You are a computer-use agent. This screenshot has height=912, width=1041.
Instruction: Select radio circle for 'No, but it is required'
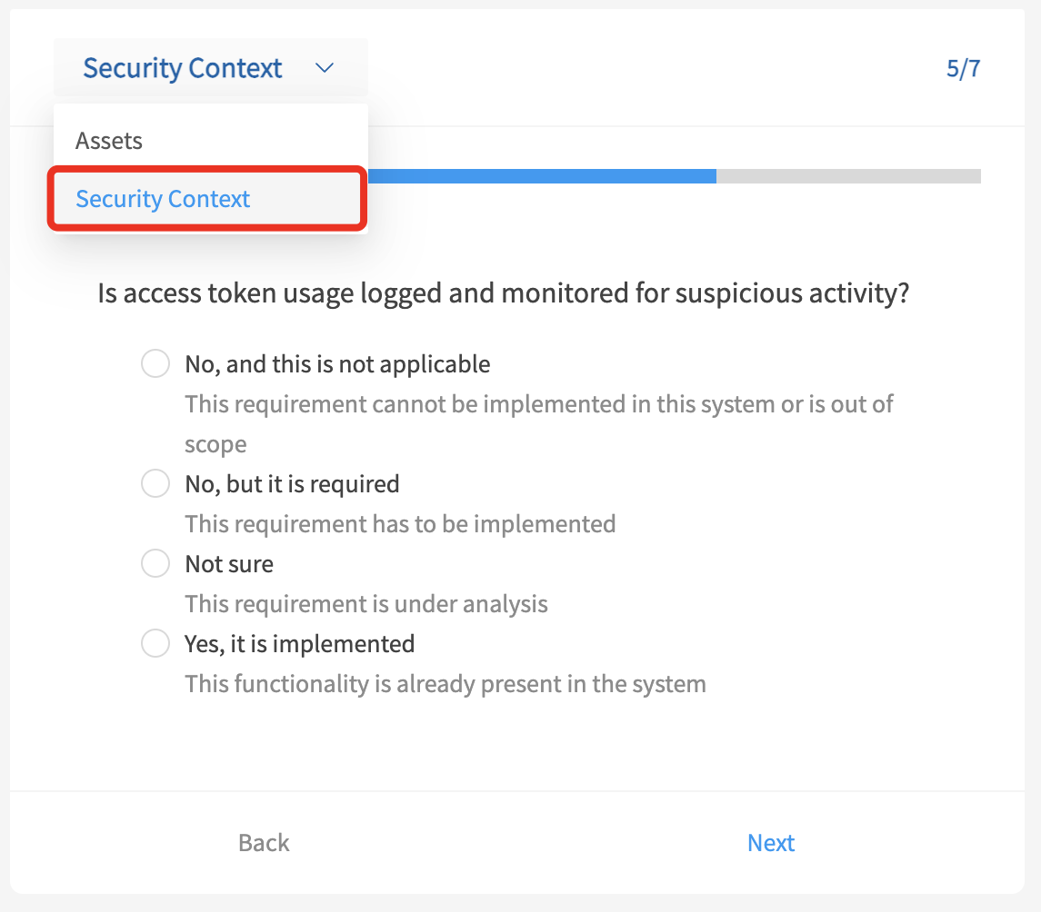click(155, 483)
